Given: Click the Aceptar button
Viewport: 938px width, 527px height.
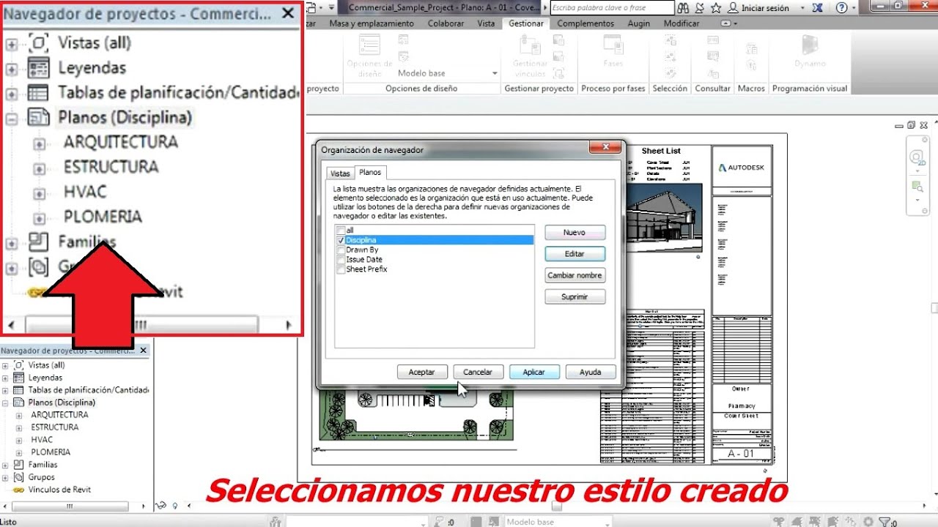Looking at the screenshot, I should 422,372.
